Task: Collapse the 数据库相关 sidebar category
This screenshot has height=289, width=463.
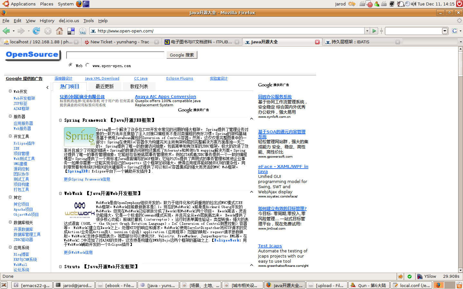Action: point(10,222)
